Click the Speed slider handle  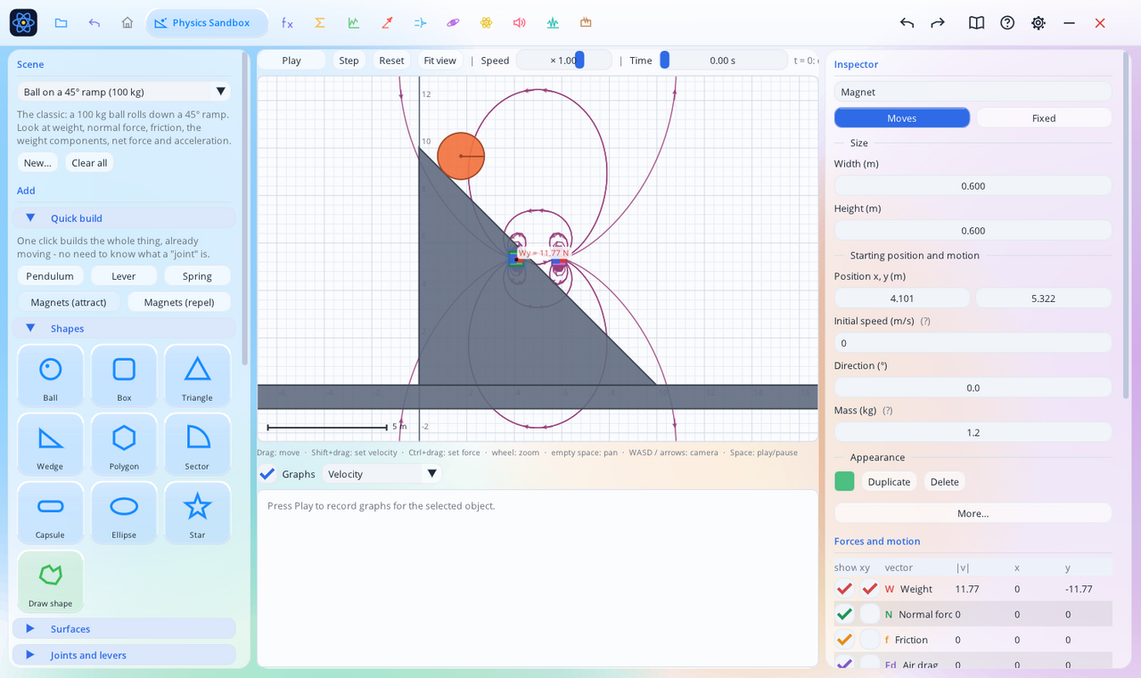(579, 61)
